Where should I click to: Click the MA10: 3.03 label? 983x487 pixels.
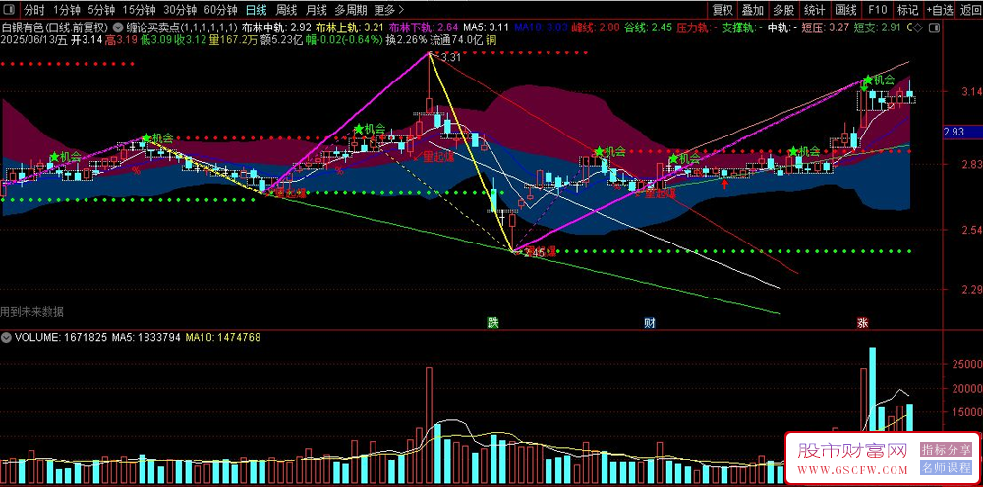(541, 27)
